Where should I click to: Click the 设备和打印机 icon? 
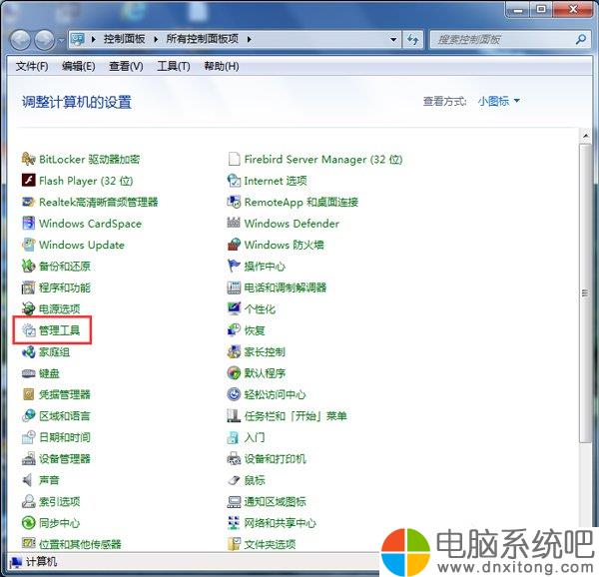tap(234, 458)
